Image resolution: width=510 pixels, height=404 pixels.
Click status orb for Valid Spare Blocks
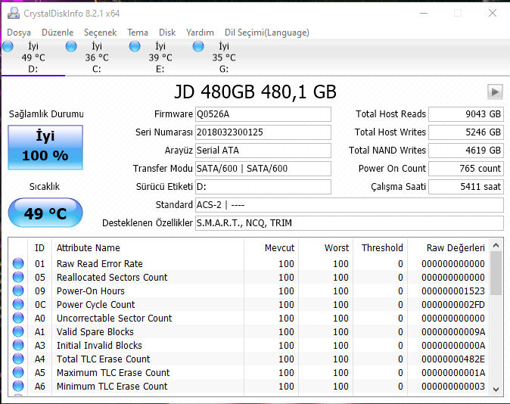pos(19,332)
